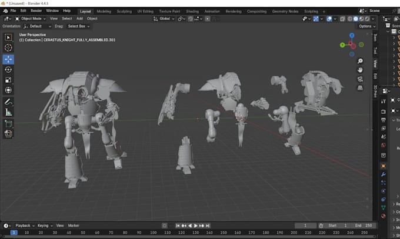Open the Drag Select Box dropdown
The height and width of the screenshot is (239, 400).
pos(79,26)
